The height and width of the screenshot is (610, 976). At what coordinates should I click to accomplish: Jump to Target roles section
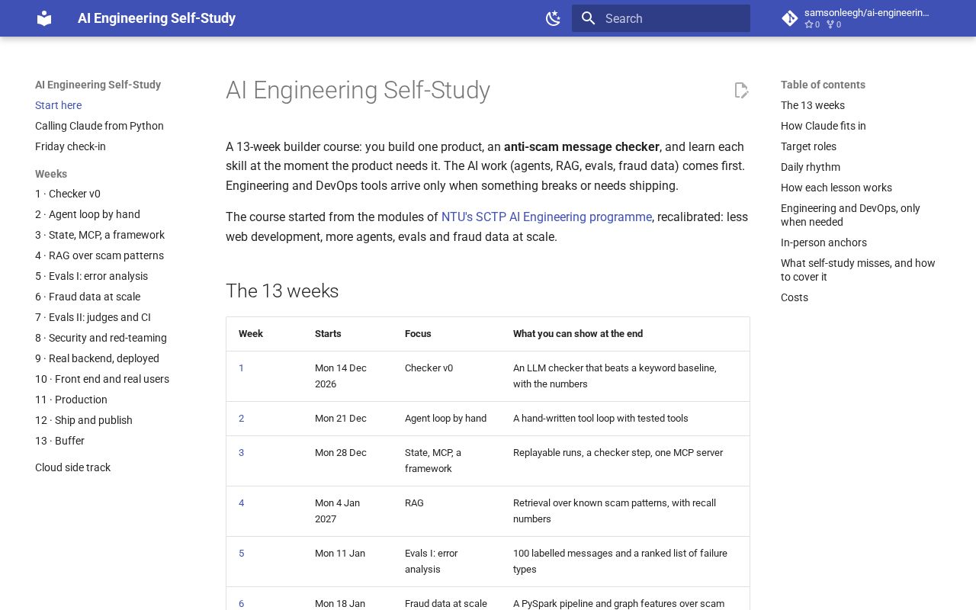point(808,146)
